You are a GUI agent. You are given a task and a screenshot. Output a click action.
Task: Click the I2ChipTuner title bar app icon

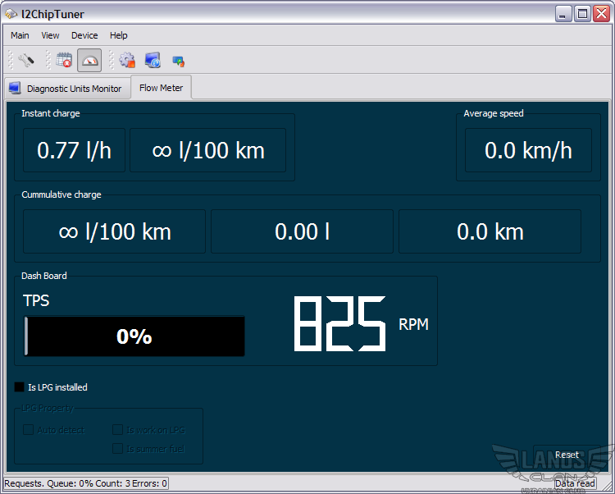[x=11, y=14]
